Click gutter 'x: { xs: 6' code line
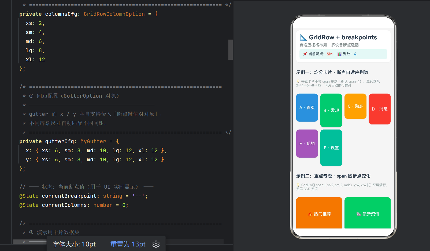 point(96,150)
